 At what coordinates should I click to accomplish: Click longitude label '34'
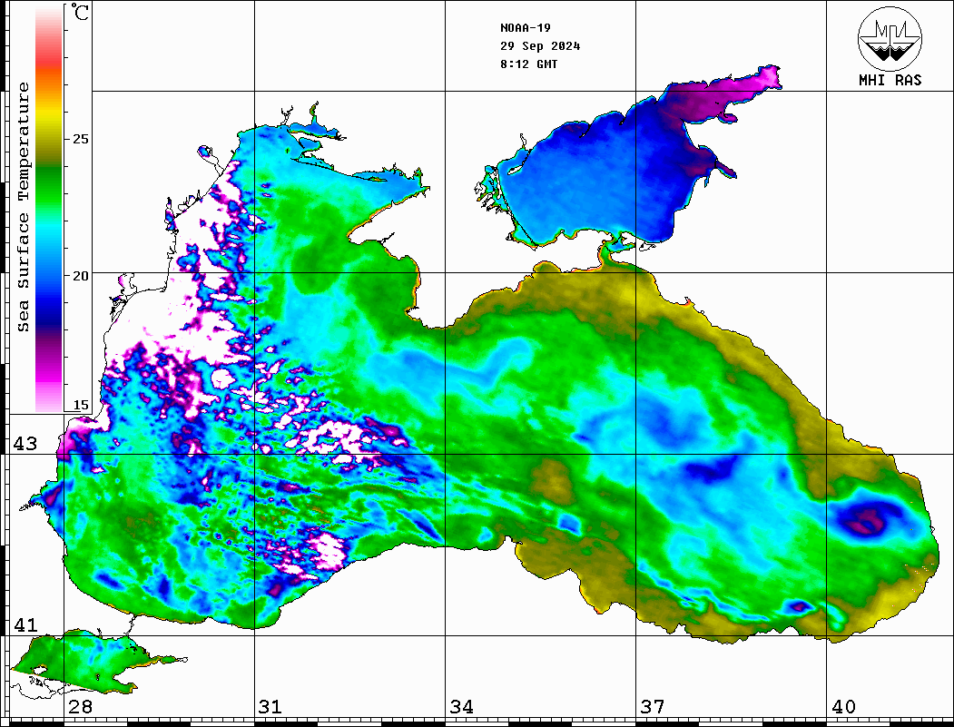tap(462, 707)
